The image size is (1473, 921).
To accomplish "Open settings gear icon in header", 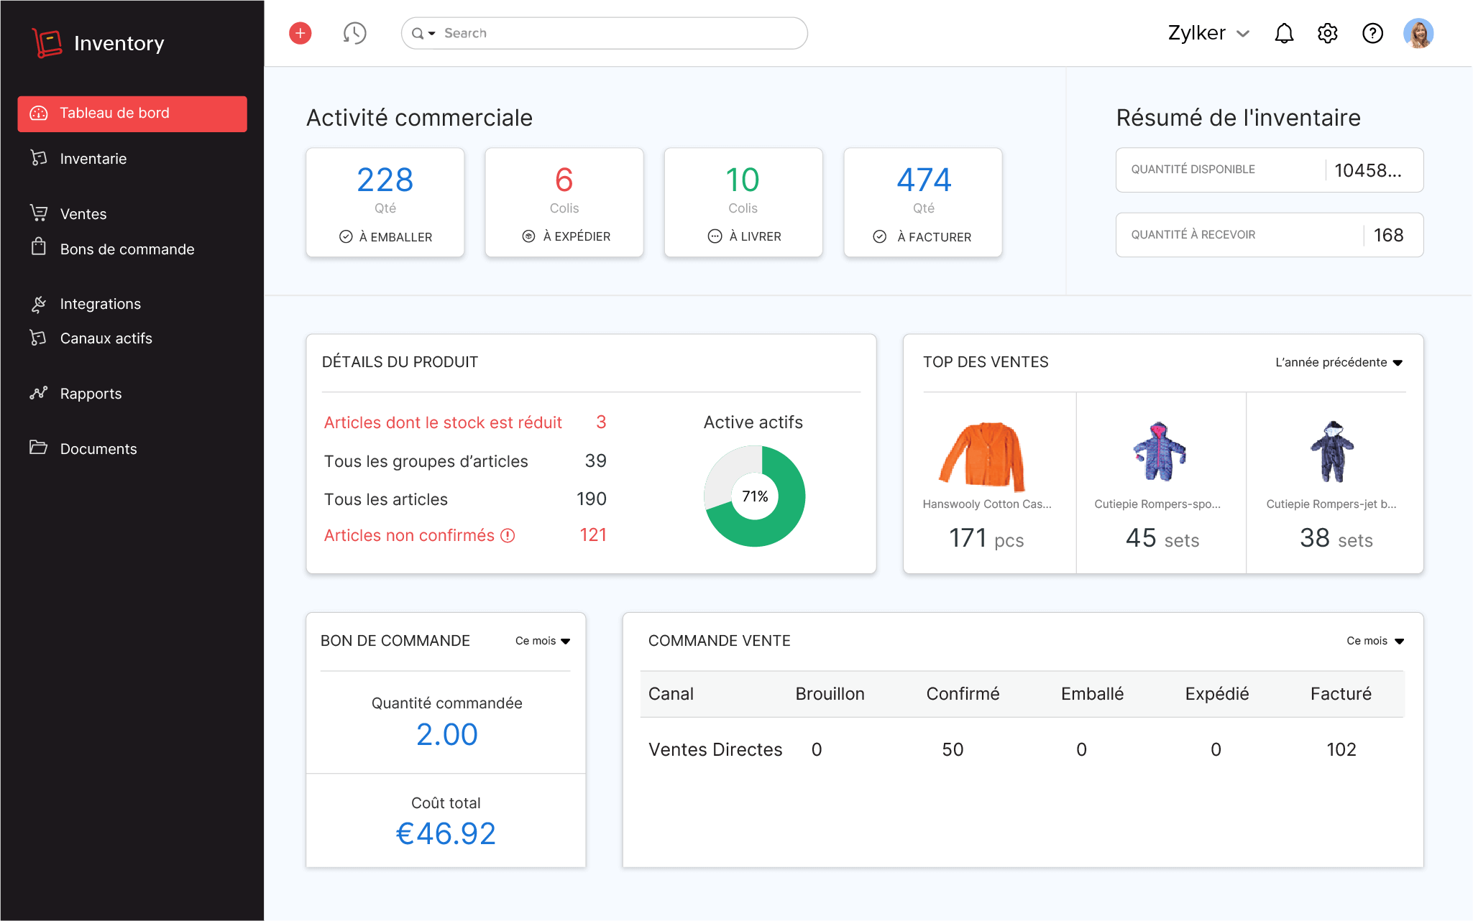I will click(x=1328, y=33).
